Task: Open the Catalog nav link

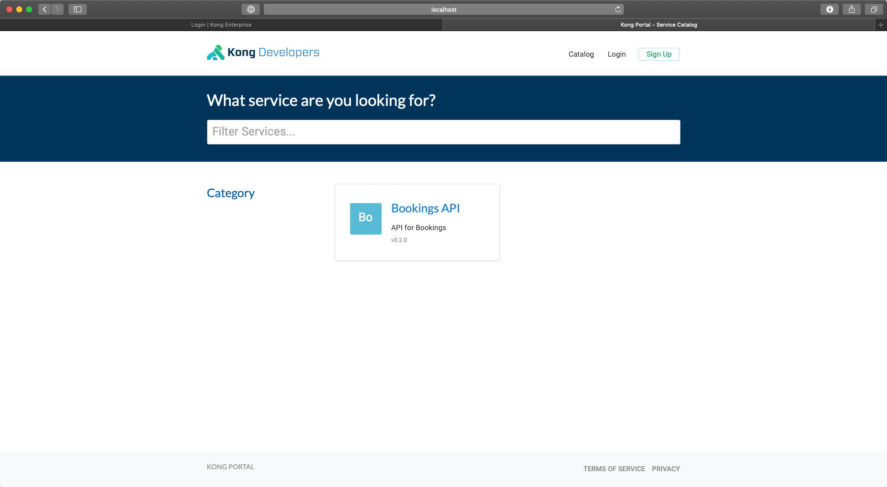Action: tap(581, 54)
